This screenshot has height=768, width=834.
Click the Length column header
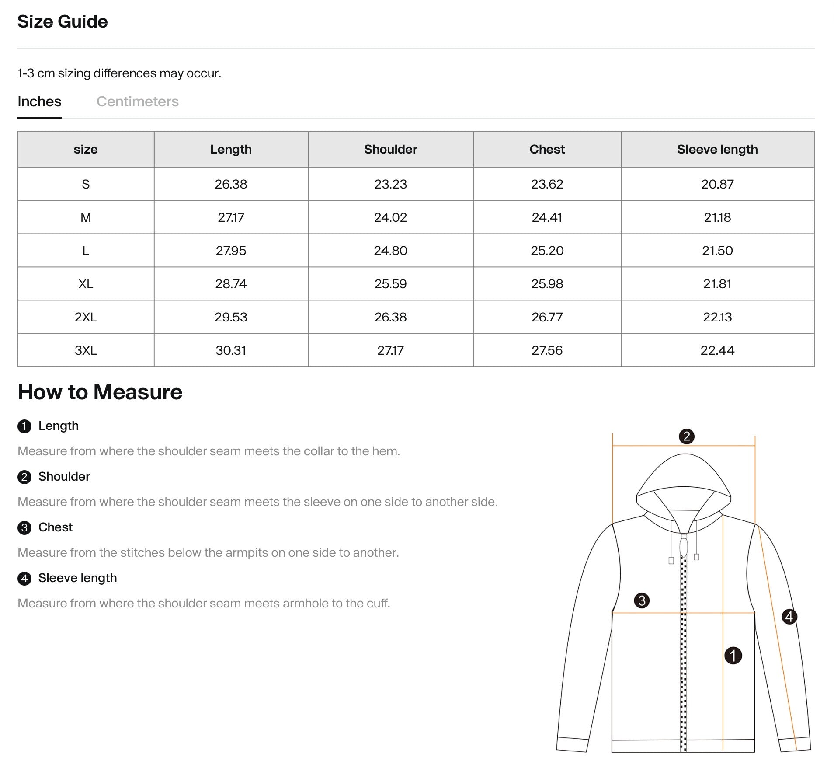point(231,149)
